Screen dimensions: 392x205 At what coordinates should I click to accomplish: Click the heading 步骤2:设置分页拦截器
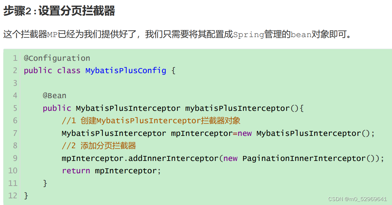[59, 11]
